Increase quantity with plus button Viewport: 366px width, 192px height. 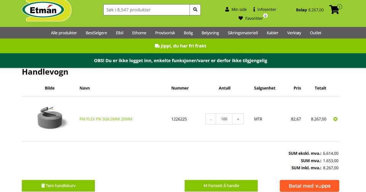238,119
